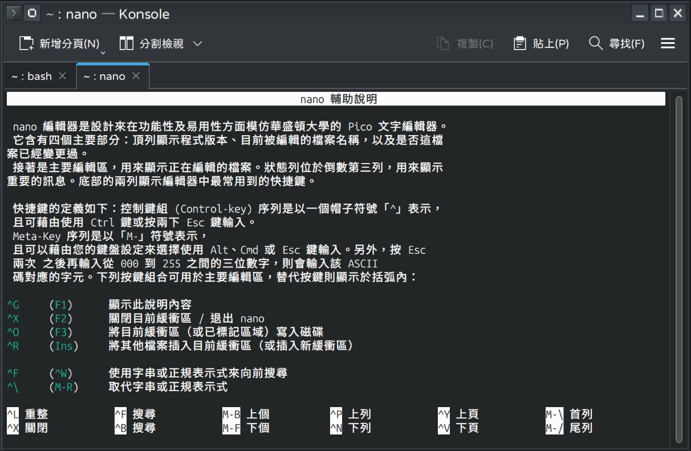The width and height of the screenshot is (691, 451).
Task: Toggle the pin icon in title bar
Action: pyautogui.click(x=32, y=13)
